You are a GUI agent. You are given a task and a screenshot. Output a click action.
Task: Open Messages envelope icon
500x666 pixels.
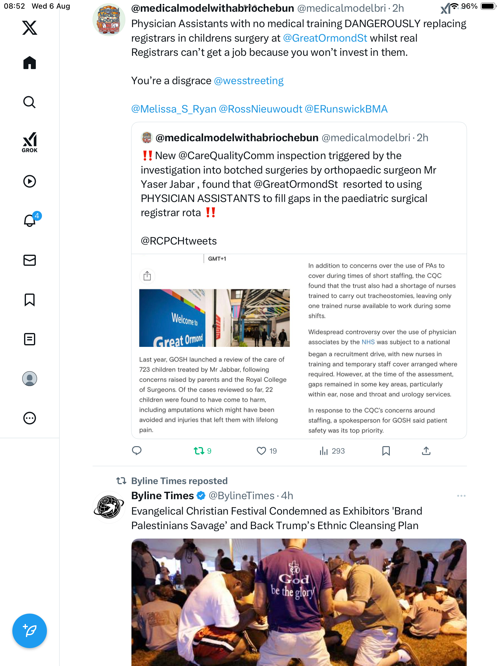(30, 260)
